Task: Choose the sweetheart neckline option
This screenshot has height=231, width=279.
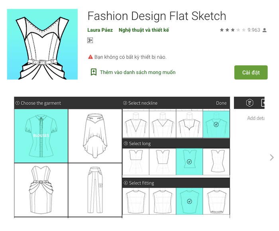Action: (189, 124)
